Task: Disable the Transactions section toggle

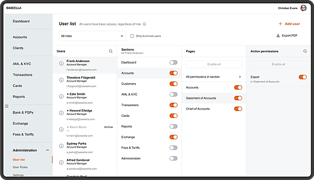Action: coord(173,105)
